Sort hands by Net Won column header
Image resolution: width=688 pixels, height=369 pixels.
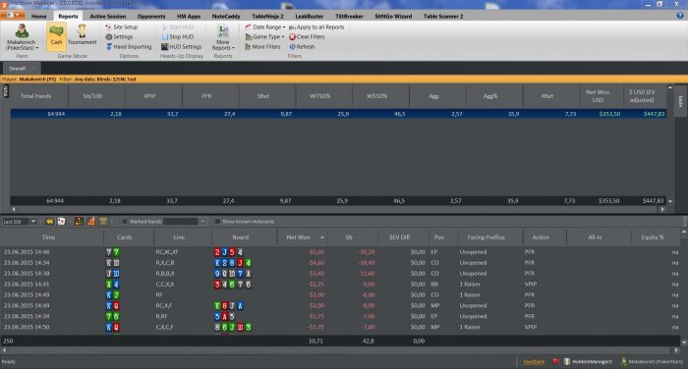click(x=299, y=237)
